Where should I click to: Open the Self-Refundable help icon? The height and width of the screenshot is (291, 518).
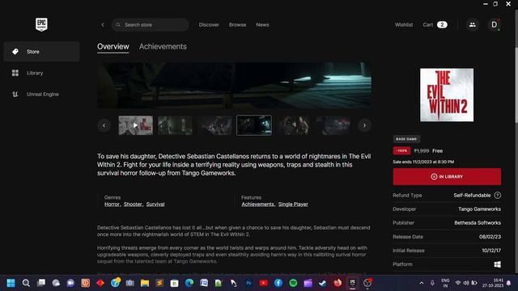[498, 196]
